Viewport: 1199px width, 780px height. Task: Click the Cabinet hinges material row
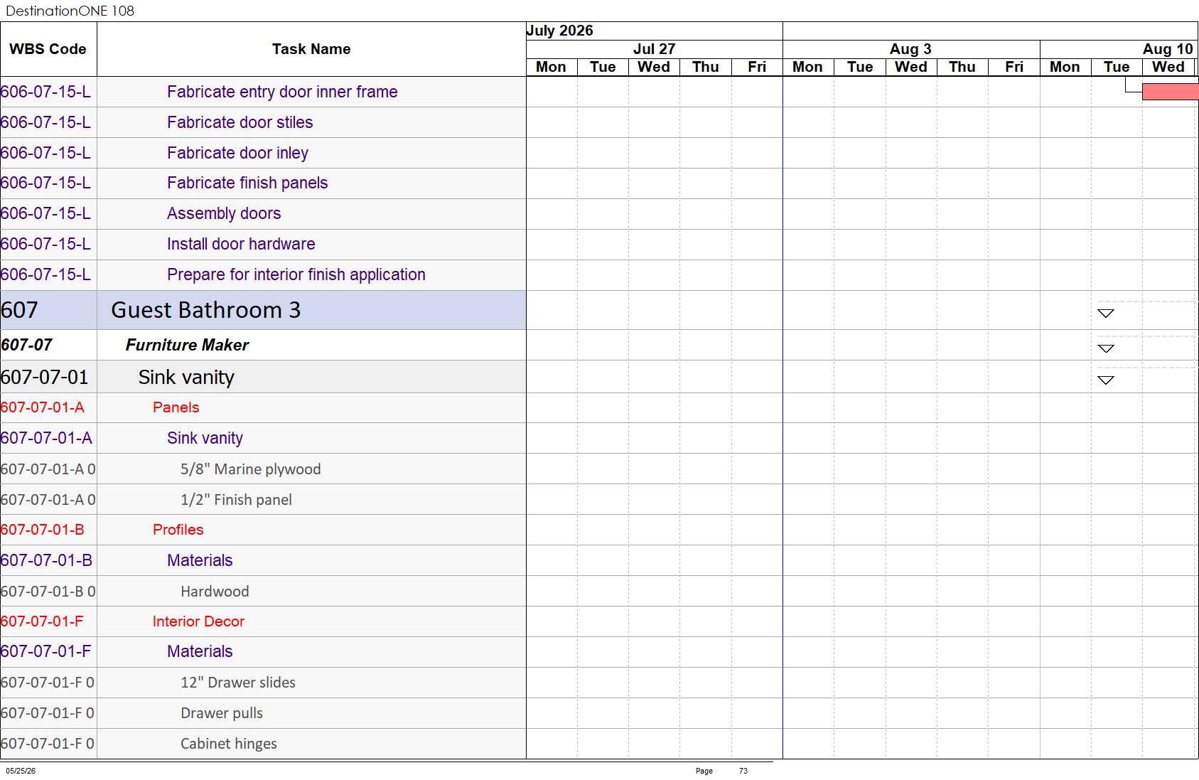click(x=263, y=744)
